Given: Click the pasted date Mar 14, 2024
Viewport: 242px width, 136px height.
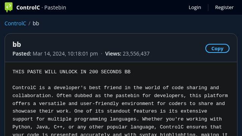Looking at the screenshot, I should click(x=65, y=54).
